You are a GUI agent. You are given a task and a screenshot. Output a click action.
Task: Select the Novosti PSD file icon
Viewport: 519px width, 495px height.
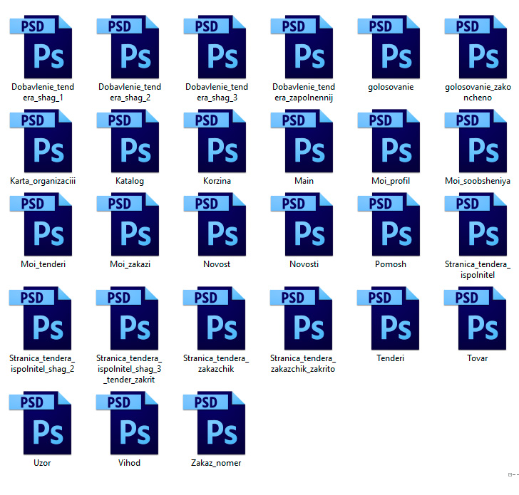(x=302, y=224)
